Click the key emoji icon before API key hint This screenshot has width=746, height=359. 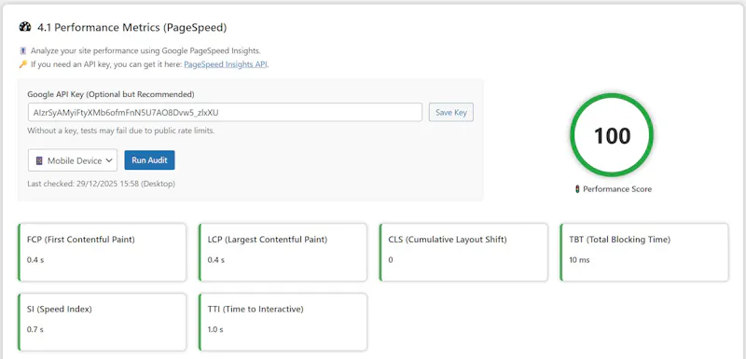[22, 64]
